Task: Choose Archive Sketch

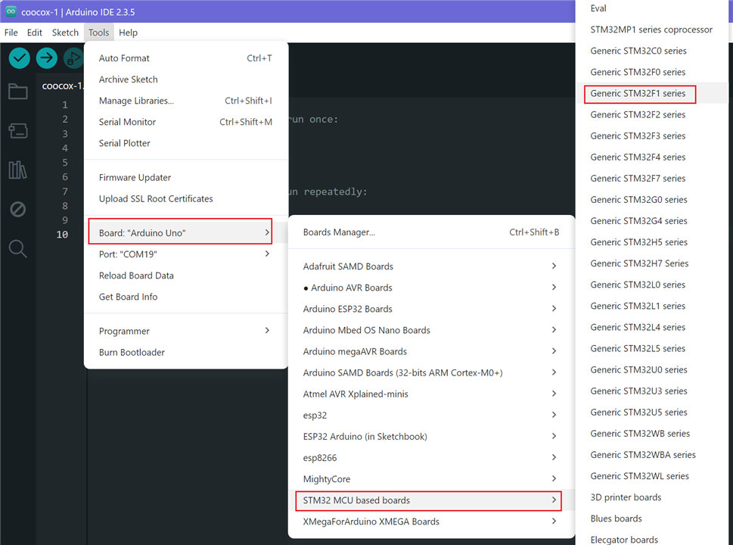Action: coord(185,79)
